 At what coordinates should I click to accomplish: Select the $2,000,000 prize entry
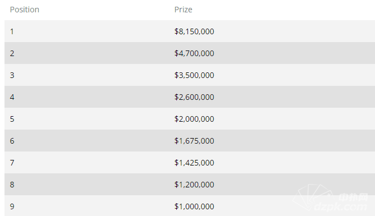(194, 119)
